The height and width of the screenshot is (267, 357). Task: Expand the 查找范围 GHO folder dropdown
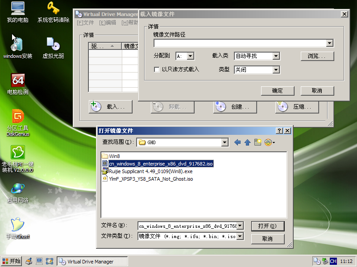pyautogui.click(x=225, y=142)
